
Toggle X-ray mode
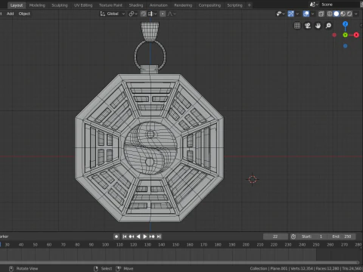tap(321, 14)
